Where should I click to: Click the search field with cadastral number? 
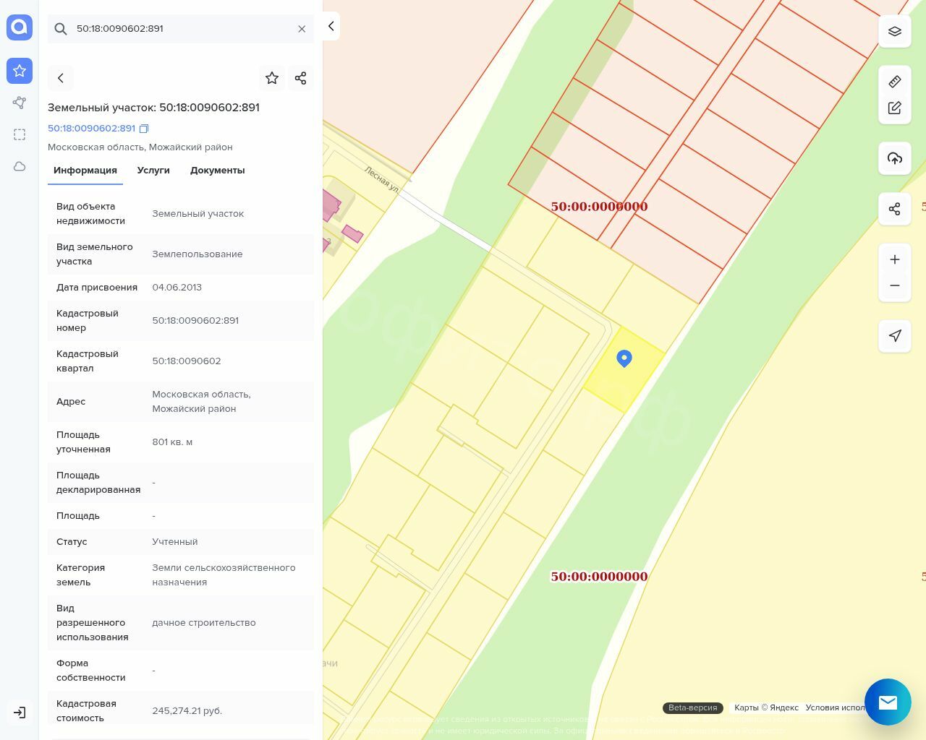click(181, 29)
